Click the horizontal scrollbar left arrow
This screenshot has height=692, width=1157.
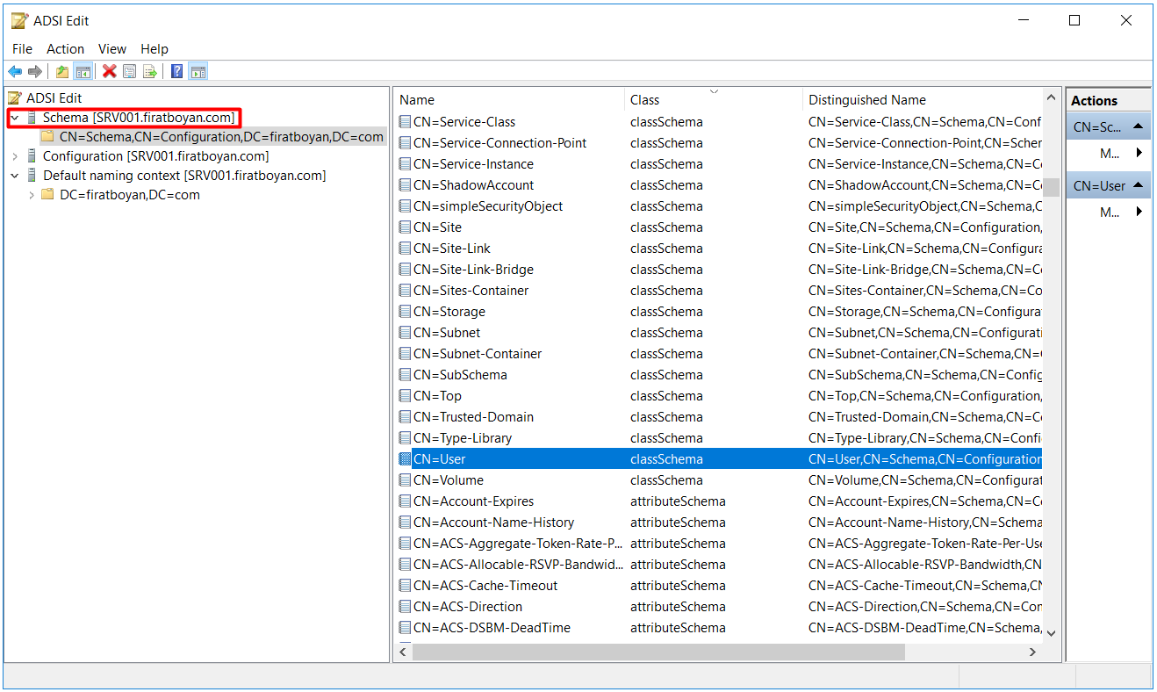(x=404, y=652)
